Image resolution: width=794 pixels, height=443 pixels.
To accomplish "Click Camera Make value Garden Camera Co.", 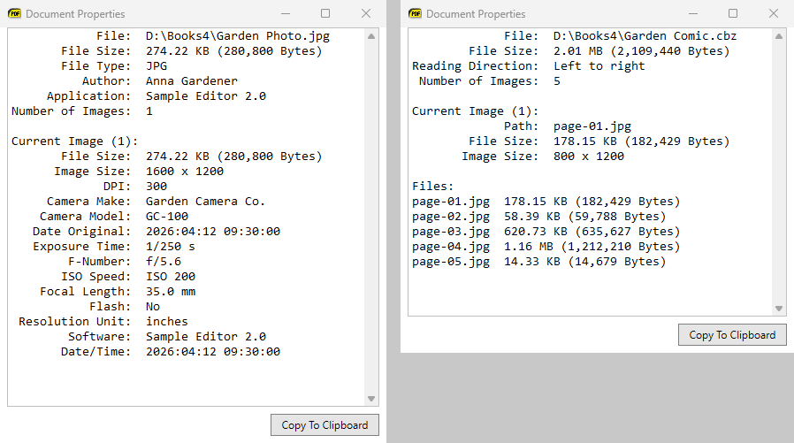I will pos(205,201).
